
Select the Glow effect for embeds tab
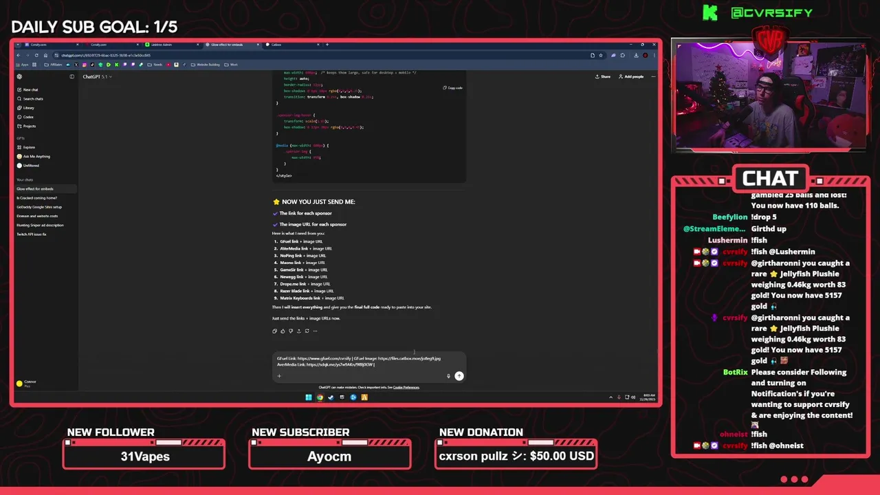(232, 45)
